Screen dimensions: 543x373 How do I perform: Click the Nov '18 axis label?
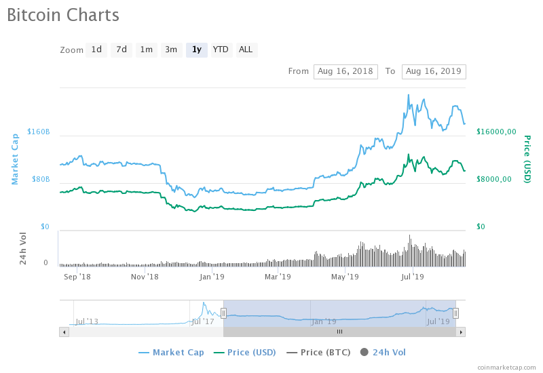[145, 277]
